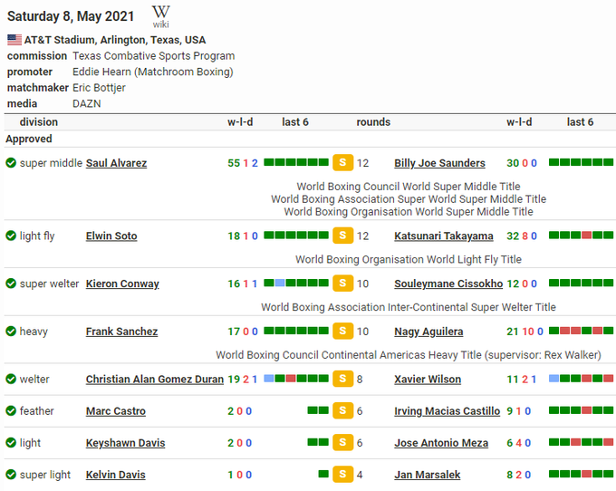Open Saul Alvarez's fighter profile
Image resolution: width=616 pixels, height=491 pixels.
tap(116, 163)
